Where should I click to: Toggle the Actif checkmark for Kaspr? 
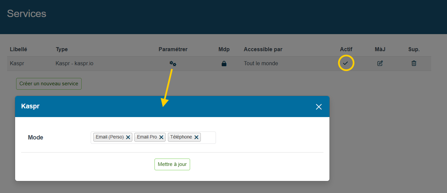point(346,64)
